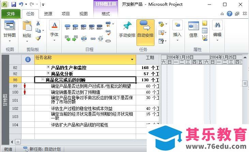
Task: Open the File (文件) tab
Action: coord(11,14)
